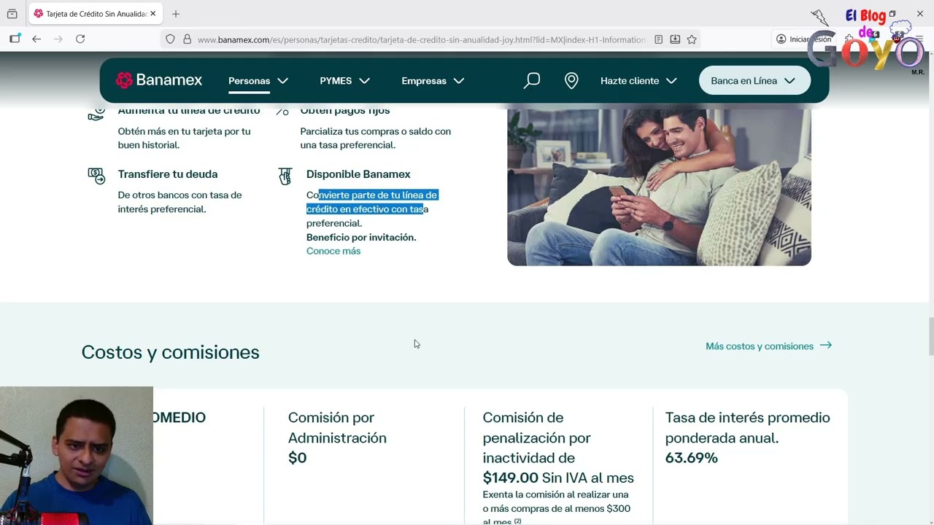
Task: Open the Conoce más link
Action: click(x=333, y=251)
